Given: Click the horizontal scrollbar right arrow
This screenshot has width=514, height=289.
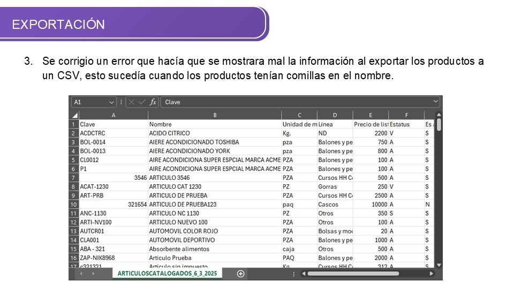Looking at the screenshot, I should click(432, 273).
